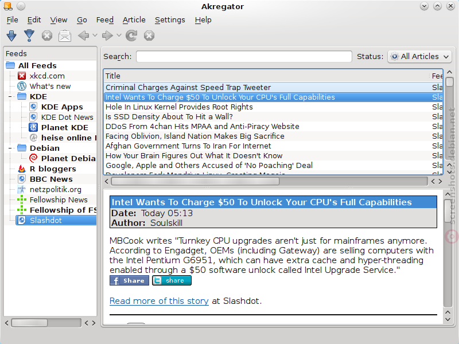Click the Planet KDE feed icon

click(33, 127)
